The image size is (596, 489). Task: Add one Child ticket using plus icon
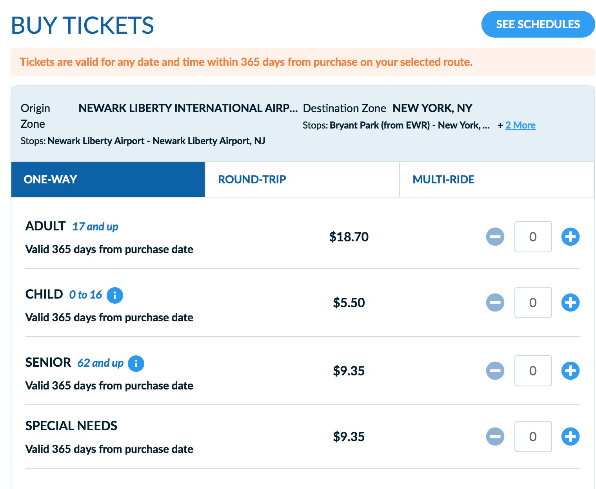click(571, 302)
